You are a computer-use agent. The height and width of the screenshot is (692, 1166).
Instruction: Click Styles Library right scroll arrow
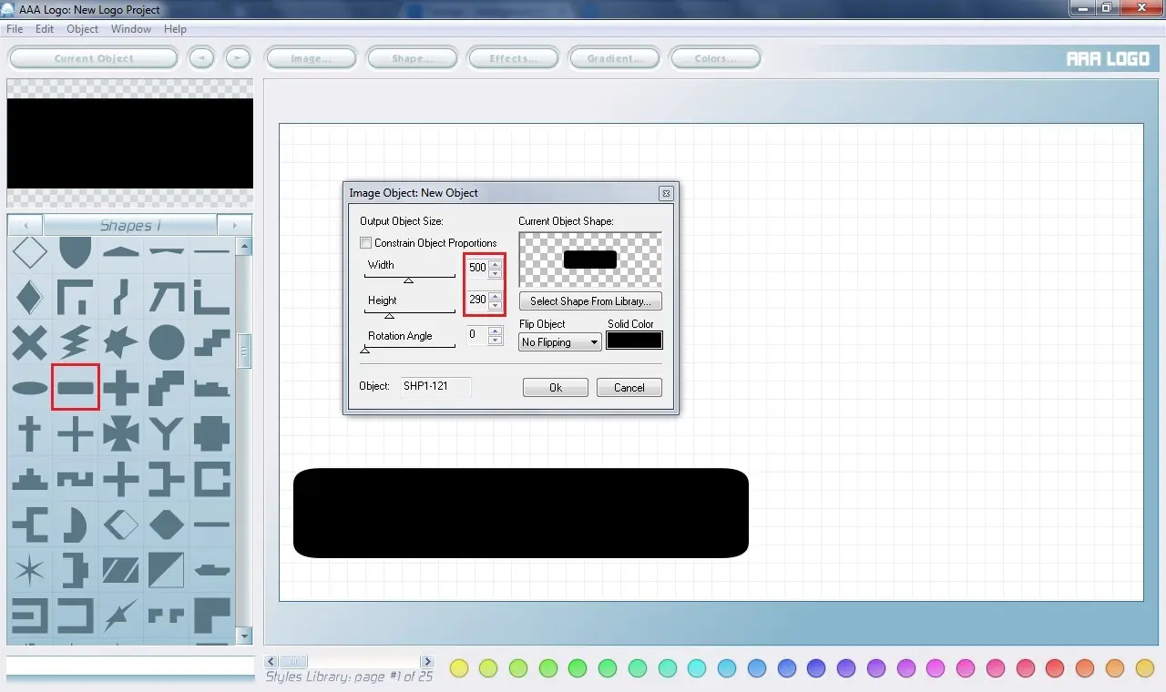[x=427, y=661]
